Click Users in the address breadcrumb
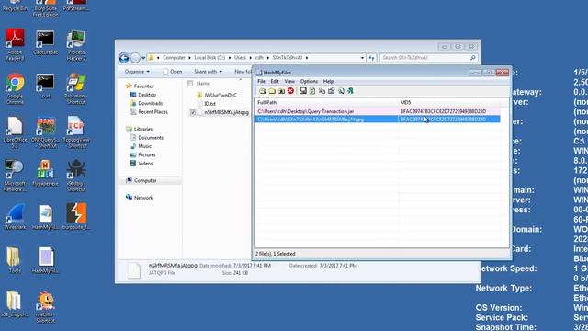This screenshot has height=331, width=588. (x=240, y=58)
